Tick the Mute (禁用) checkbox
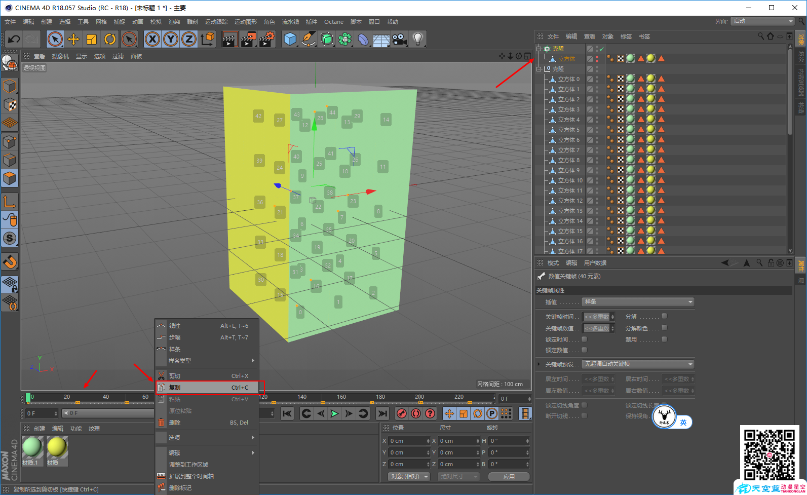The width and height of the screenshot is (807, 495). coord(664,339)
